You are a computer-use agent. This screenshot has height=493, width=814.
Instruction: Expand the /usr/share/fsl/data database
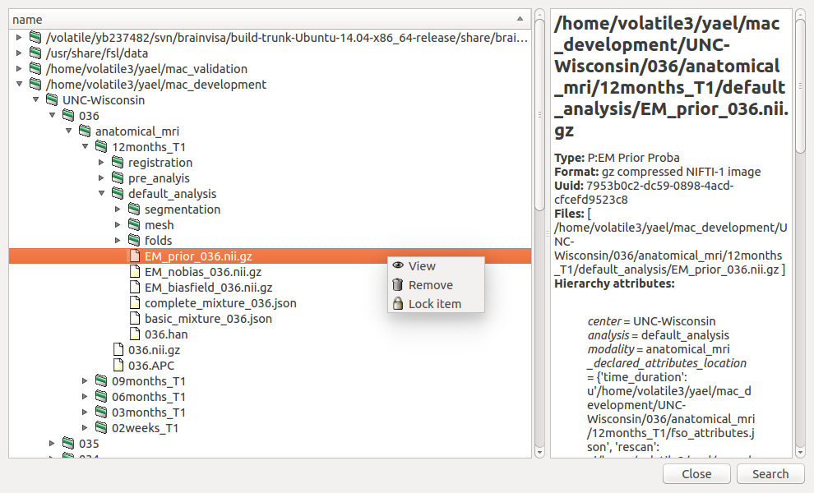click(x=20, y=53)
